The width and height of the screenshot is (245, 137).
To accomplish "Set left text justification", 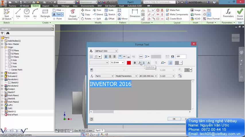I will (x=106, y=57).
